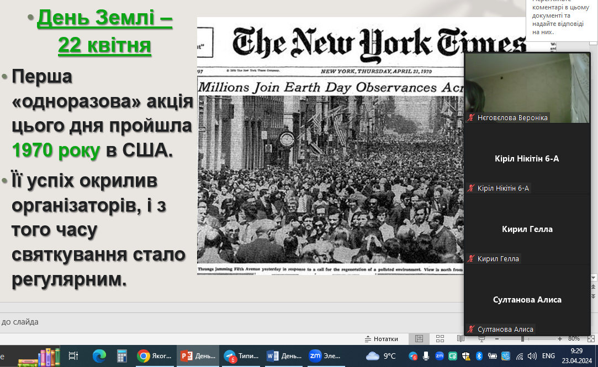Switch to Normal view in PowerPoint status bar
The image size is (598, 367).
(419, 339)
